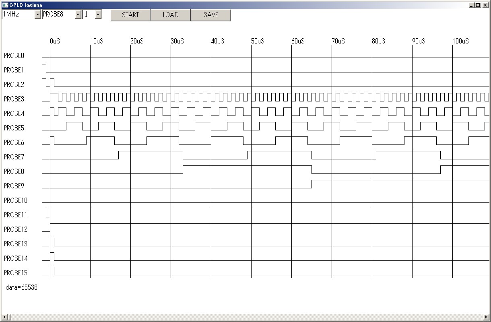Click the horizontal scrollbar left arrow

4,317
